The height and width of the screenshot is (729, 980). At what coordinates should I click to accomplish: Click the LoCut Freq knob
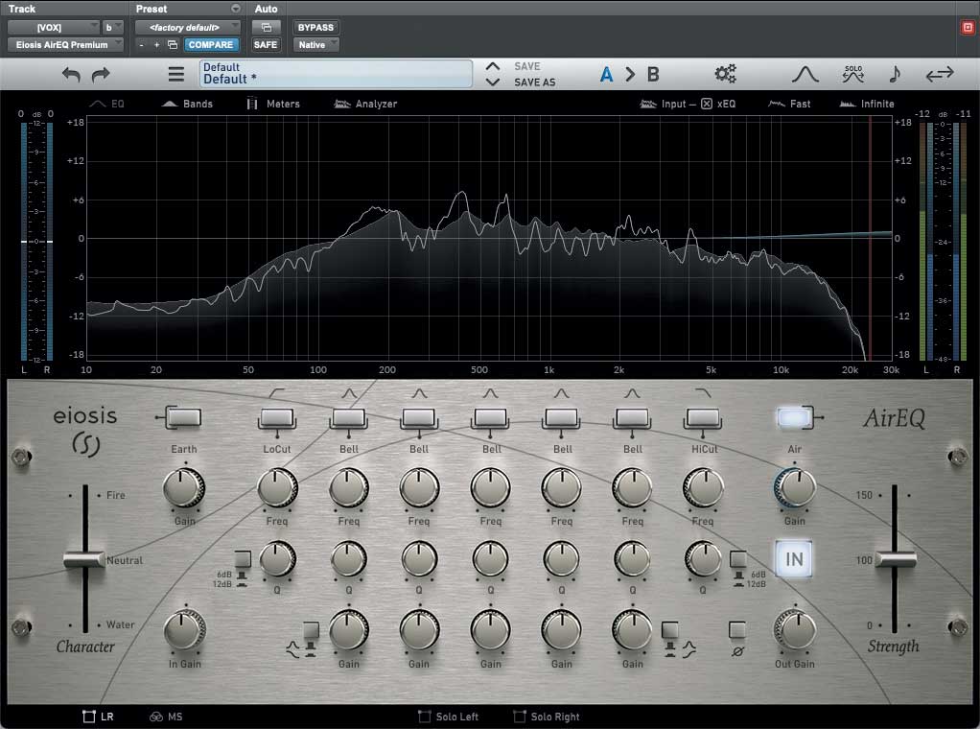pos(277,487)
